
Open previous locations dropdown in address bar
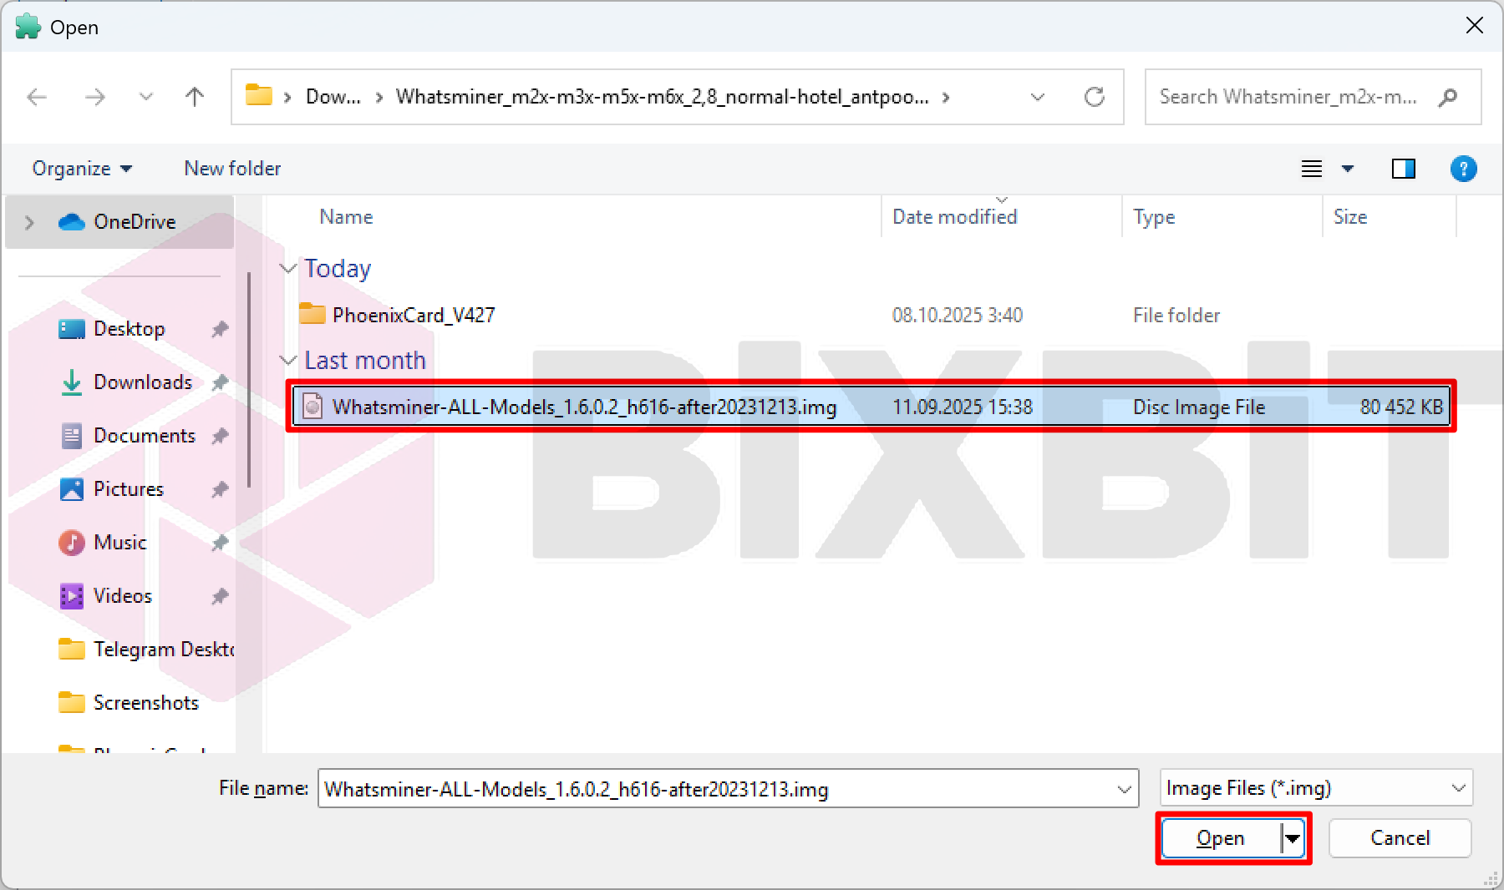pos(1038,97)
